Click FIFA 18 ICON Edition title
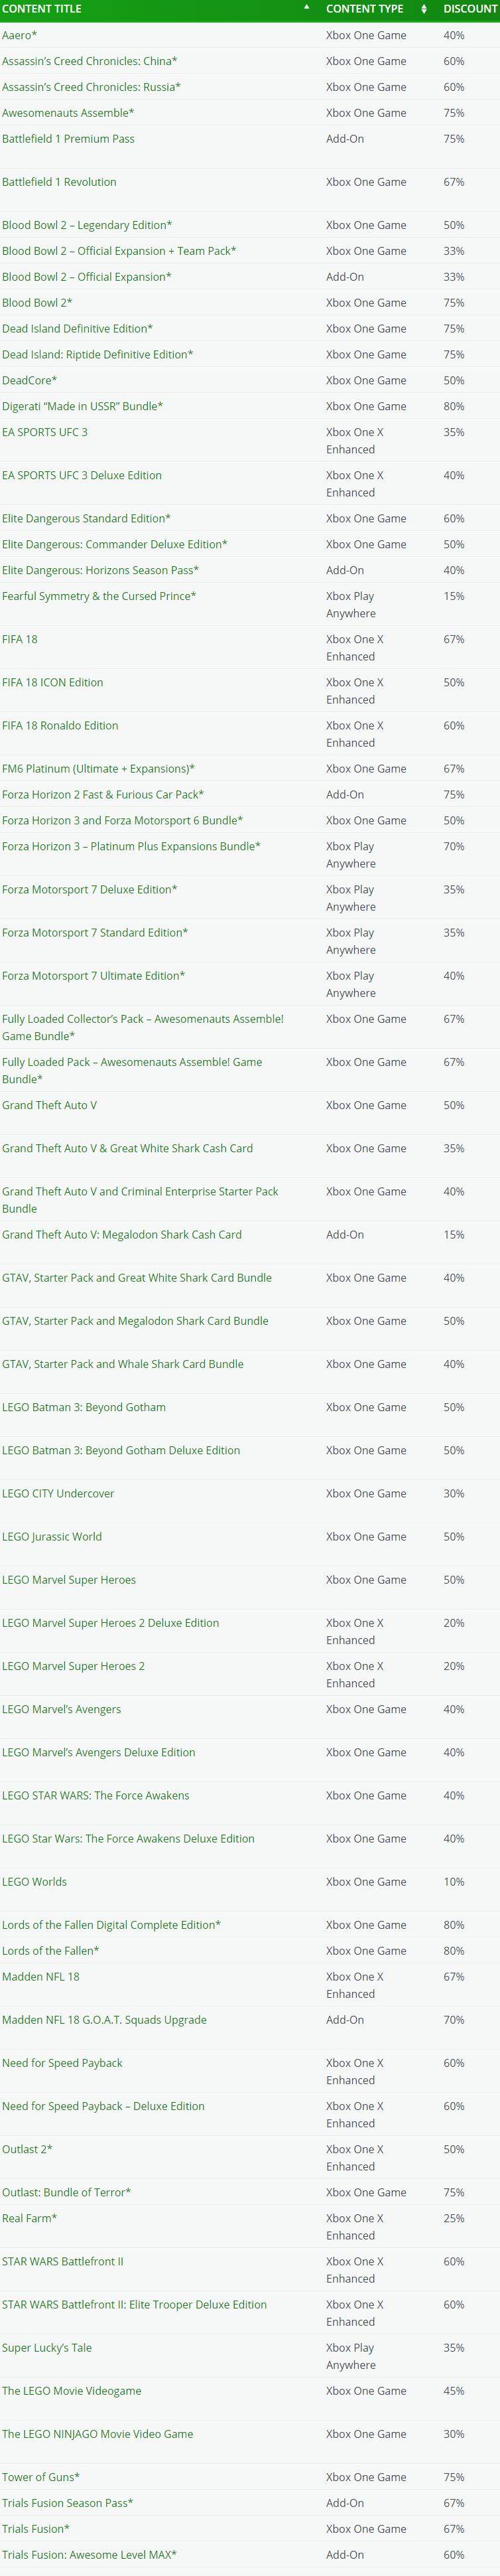 pos(53,682)
